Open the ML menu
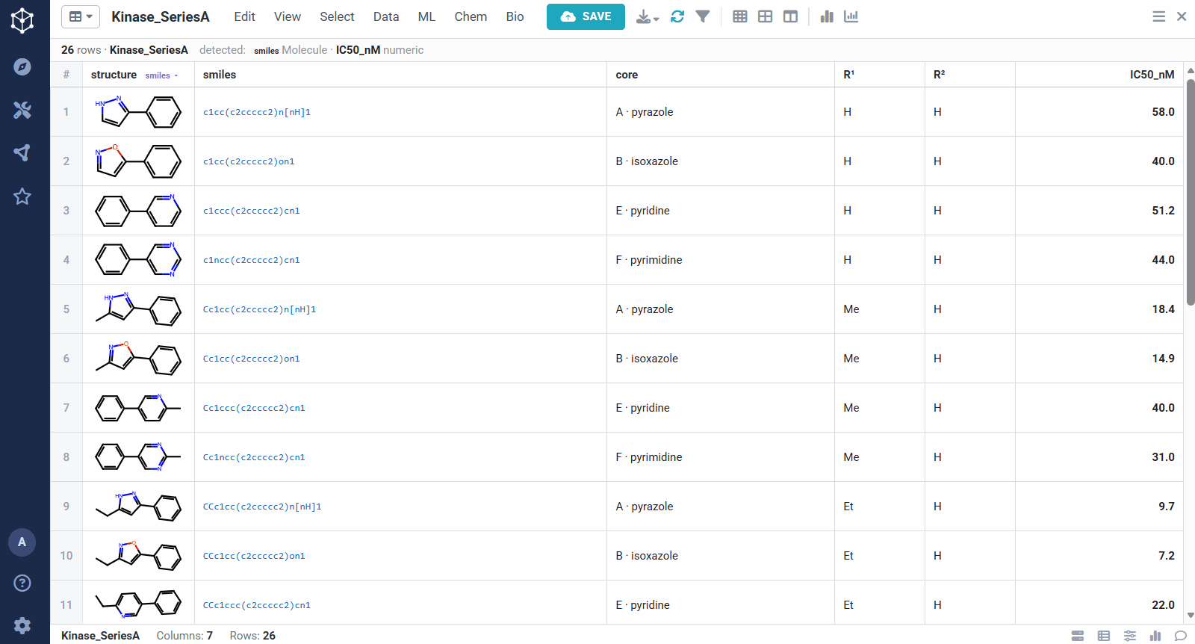This screenshot has width=1195, height=644. [426, 16]
